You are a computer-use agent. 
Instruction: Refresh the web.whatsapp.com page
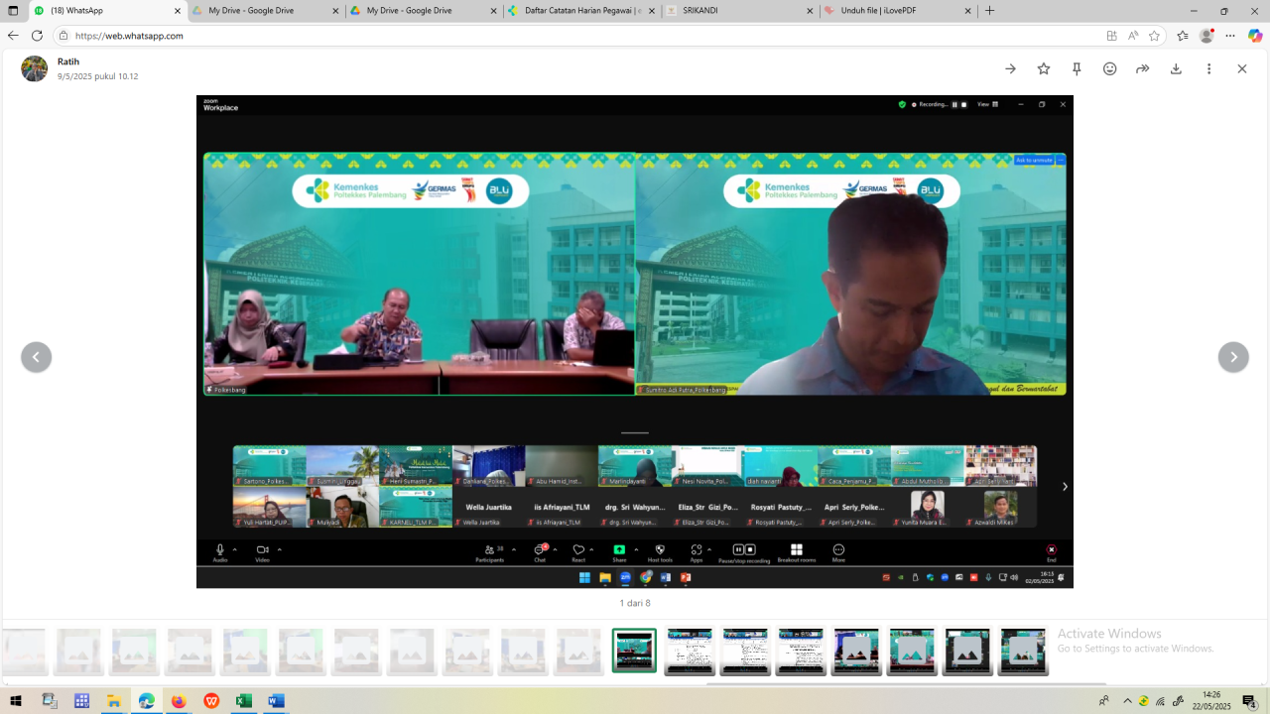37,36
